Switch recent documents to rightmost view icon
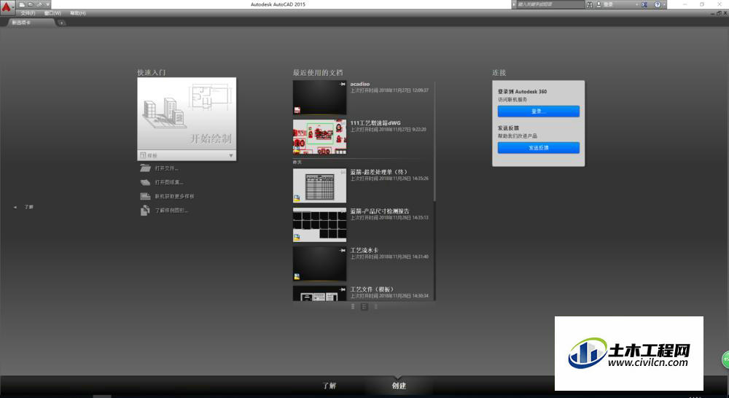The height and width of the screenshot is (398, 729). tap(375, 306)
